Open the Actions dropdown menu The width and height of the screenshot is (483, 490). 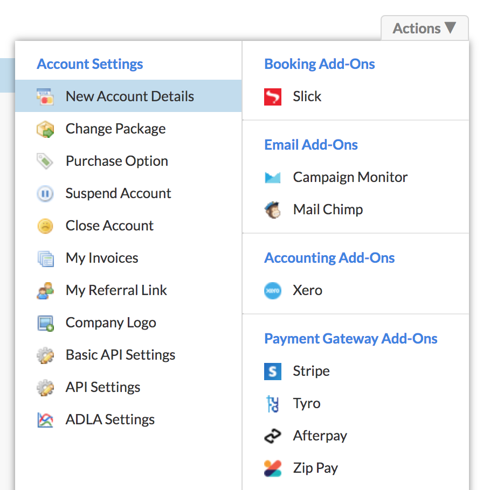(424, 28)
